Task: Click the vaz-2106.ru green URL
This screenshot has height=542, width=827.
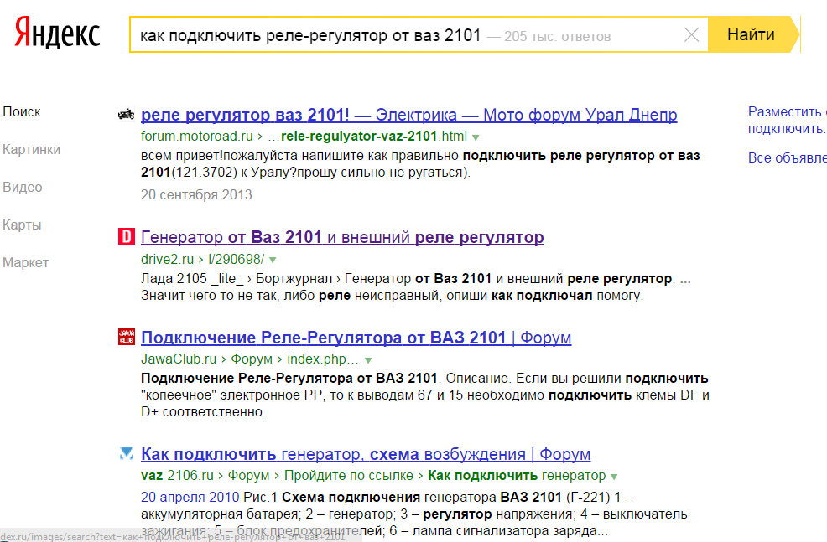Action: point(177,476)
